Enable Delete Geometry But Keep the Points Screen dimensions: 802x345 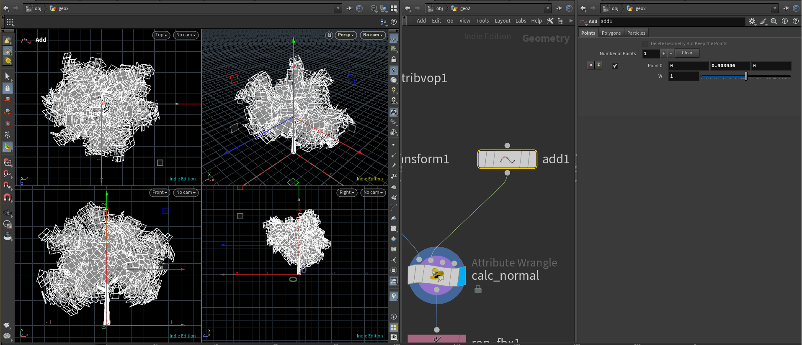pyautogui.click(x=645, y=43)
